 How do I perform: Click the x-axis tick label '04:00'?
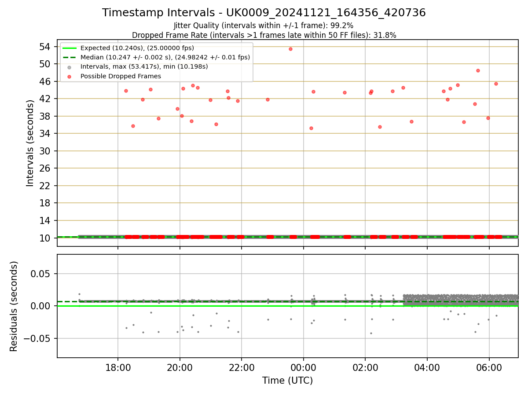tap(427, 368)
